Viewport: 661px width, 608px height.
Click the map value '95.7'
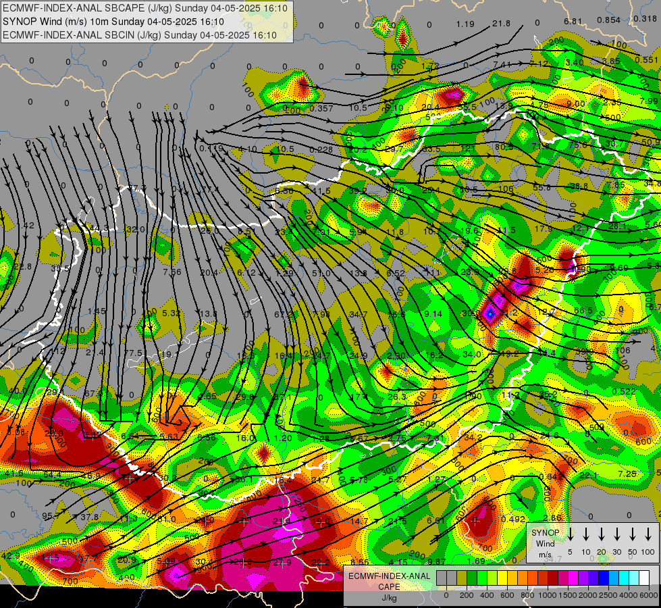[x=51, y=516]
